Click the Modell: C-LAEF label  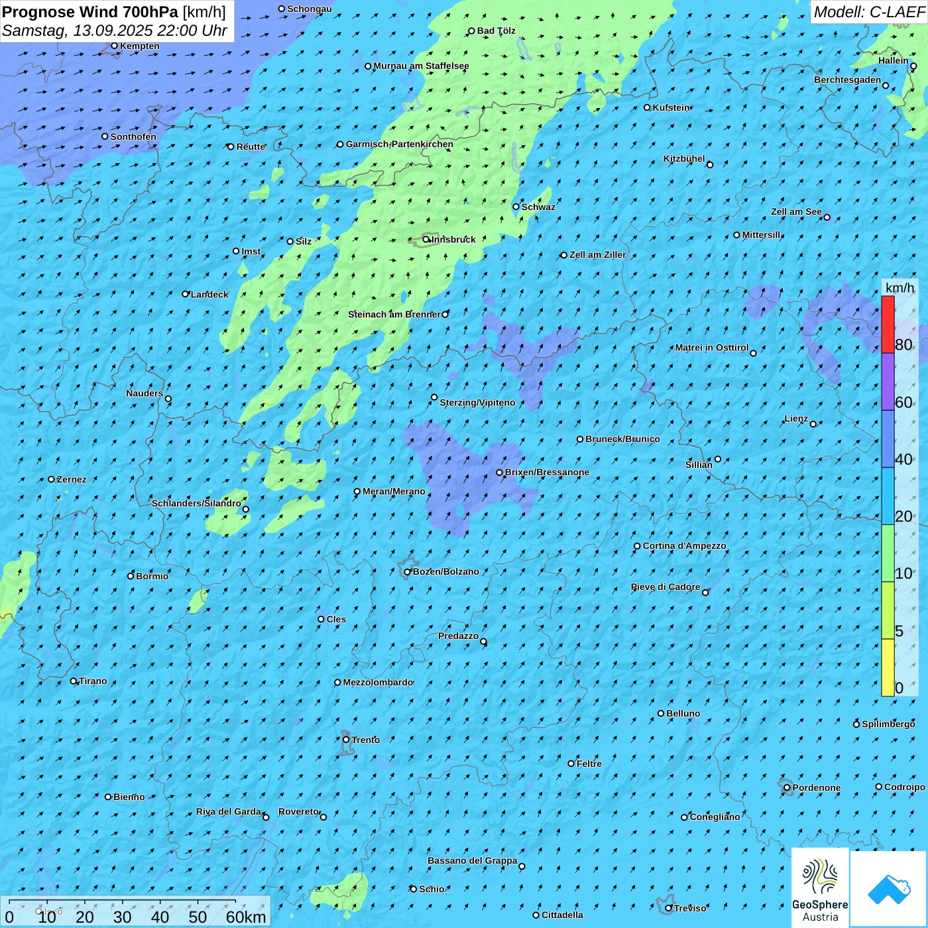click(x=868, y=12)
